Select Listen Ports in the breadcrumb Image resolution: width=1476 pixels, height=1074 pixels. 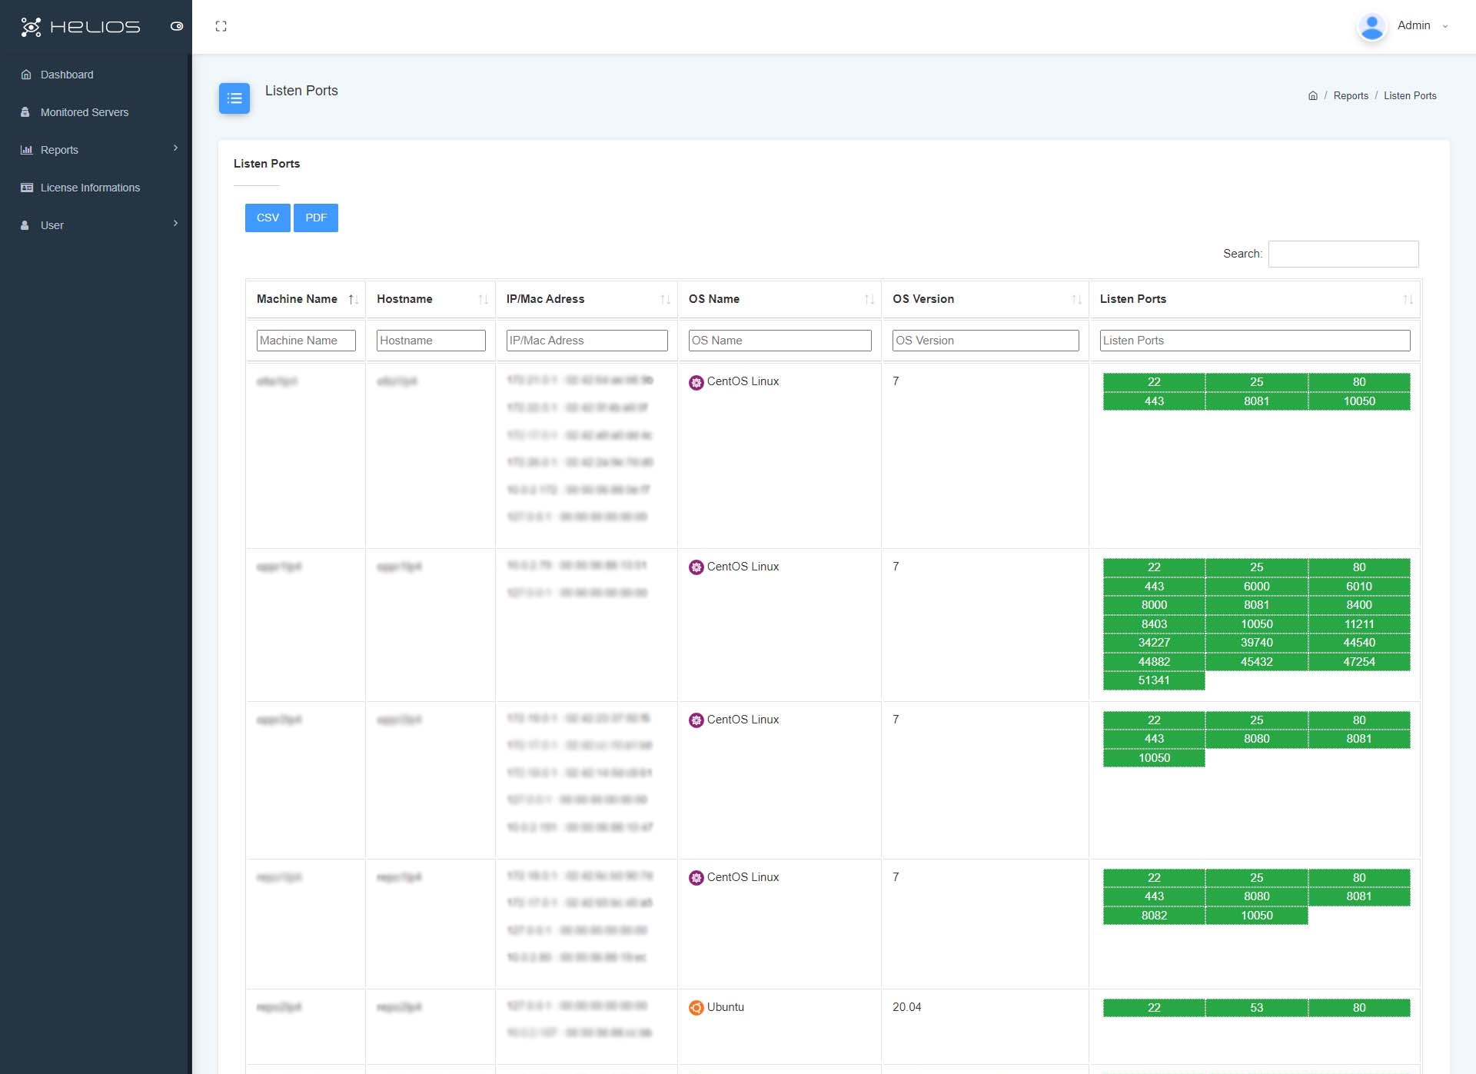[x=1410, y=95]
